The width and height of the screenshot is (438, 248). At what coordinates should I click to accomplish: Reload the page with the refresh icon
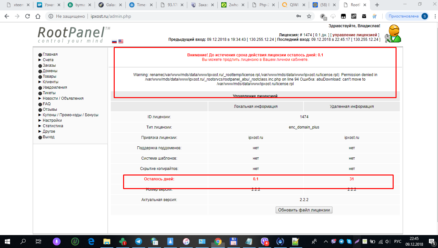[x=28, y=16]
